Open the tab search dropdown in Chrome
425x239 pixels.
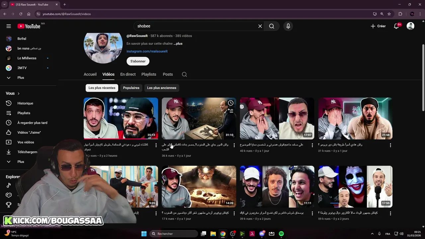pos(4,4)
